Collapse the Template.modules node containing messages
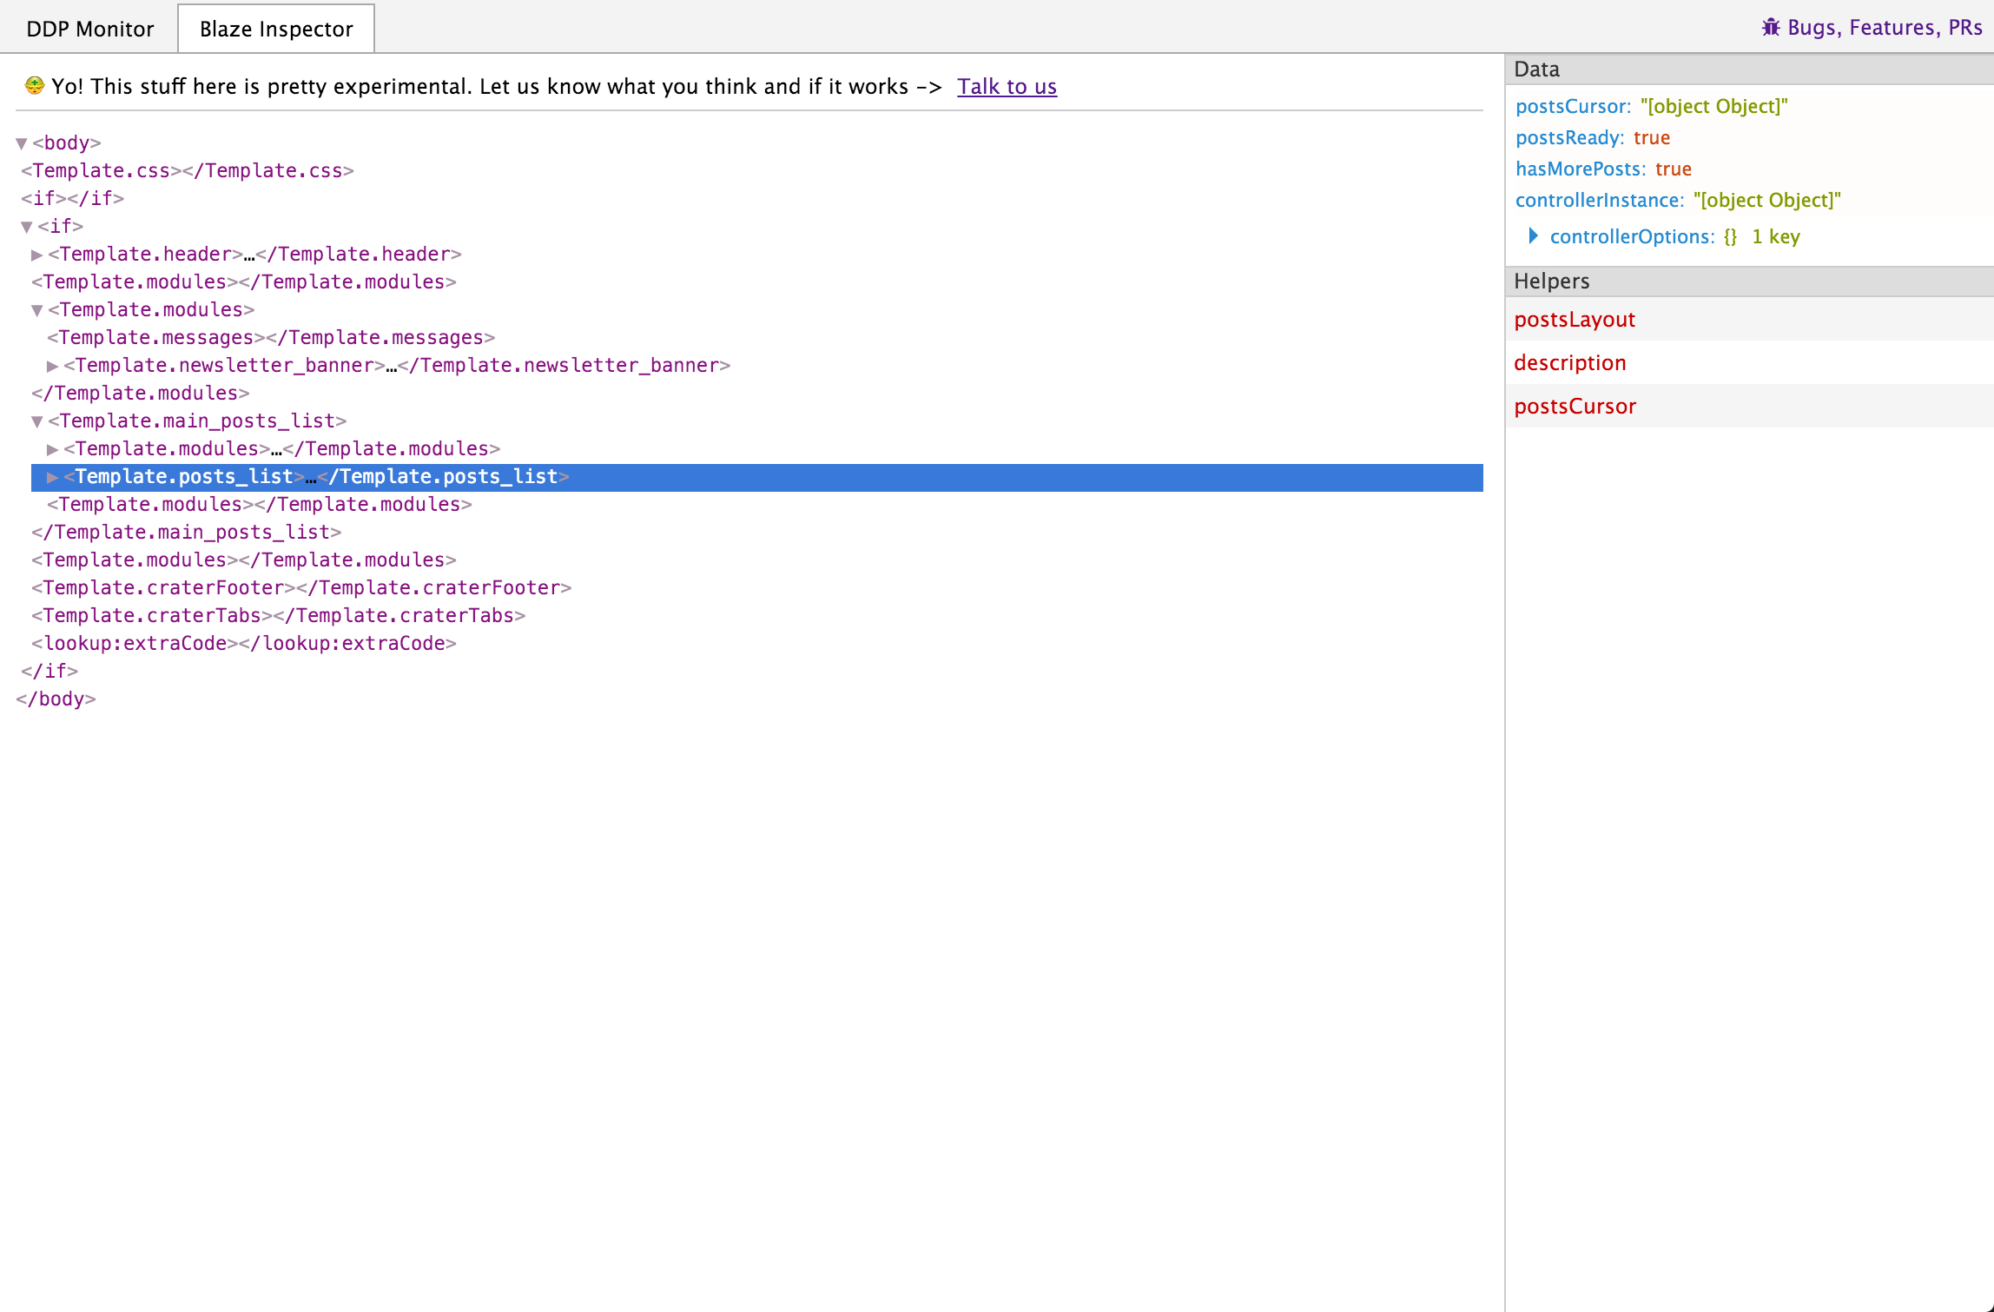Image resolution: width=1994 pixels, height=1312 pixels. click(x=37, y=310)
